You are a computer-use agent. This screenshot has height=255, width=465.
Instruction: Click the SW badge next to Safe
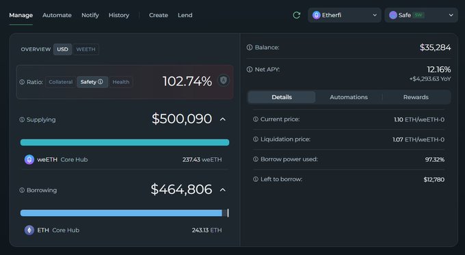pyautogui.click(x=418, y=15)
